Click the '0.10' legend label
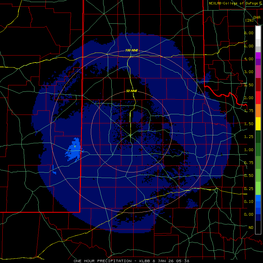The height and width of the screenshot is (263, 263). pyautogui.click(x=249, y=202)
